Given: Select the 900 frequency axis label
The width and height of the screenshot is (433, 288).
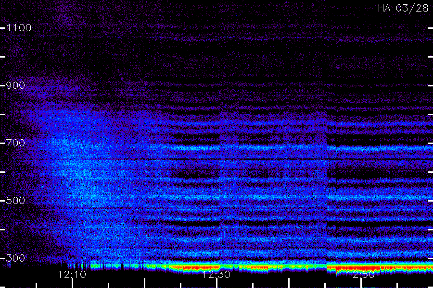Looking at the screenshot, I should coord(15,85).
